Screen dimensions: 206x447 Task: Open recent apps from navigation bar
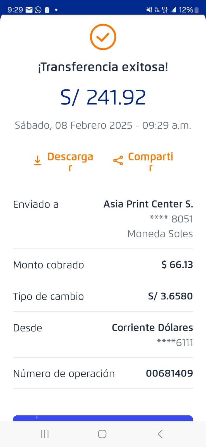(45, 434)
